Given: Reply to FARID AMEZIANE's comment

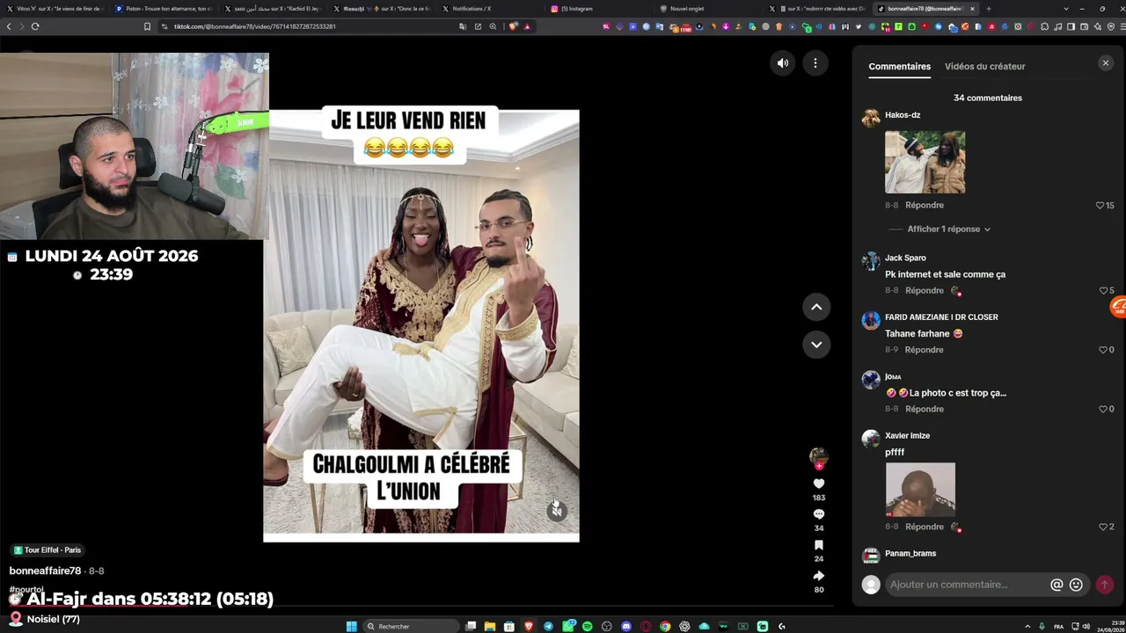Looking at the screenshot, I should (x=924, y=350).
